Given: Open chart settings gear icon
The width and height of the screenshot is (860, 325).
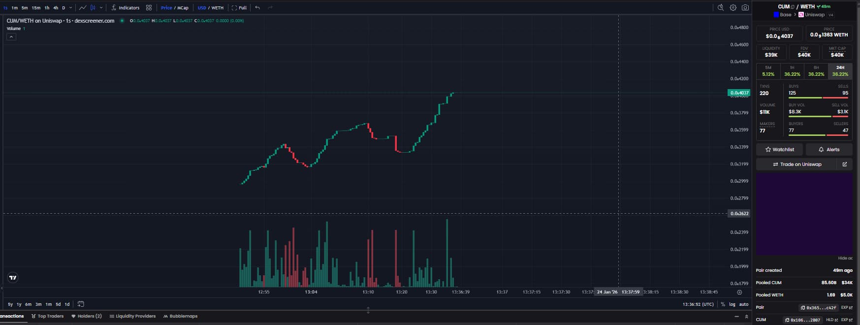Looking at the screenshot, I should click(x=733, y=8).
